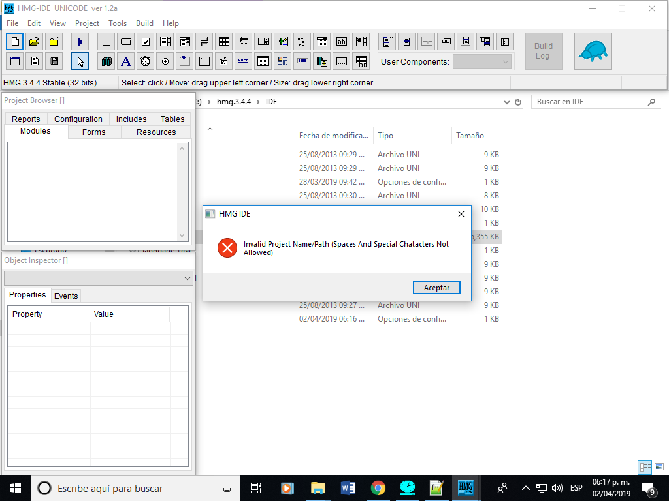669x501 pixels.
Task: Close the HMG IDE error dialog
Action: coord(461,214)
